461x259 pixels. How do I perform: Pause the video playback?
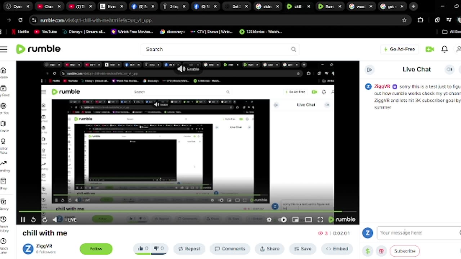(x=23, y=219)
